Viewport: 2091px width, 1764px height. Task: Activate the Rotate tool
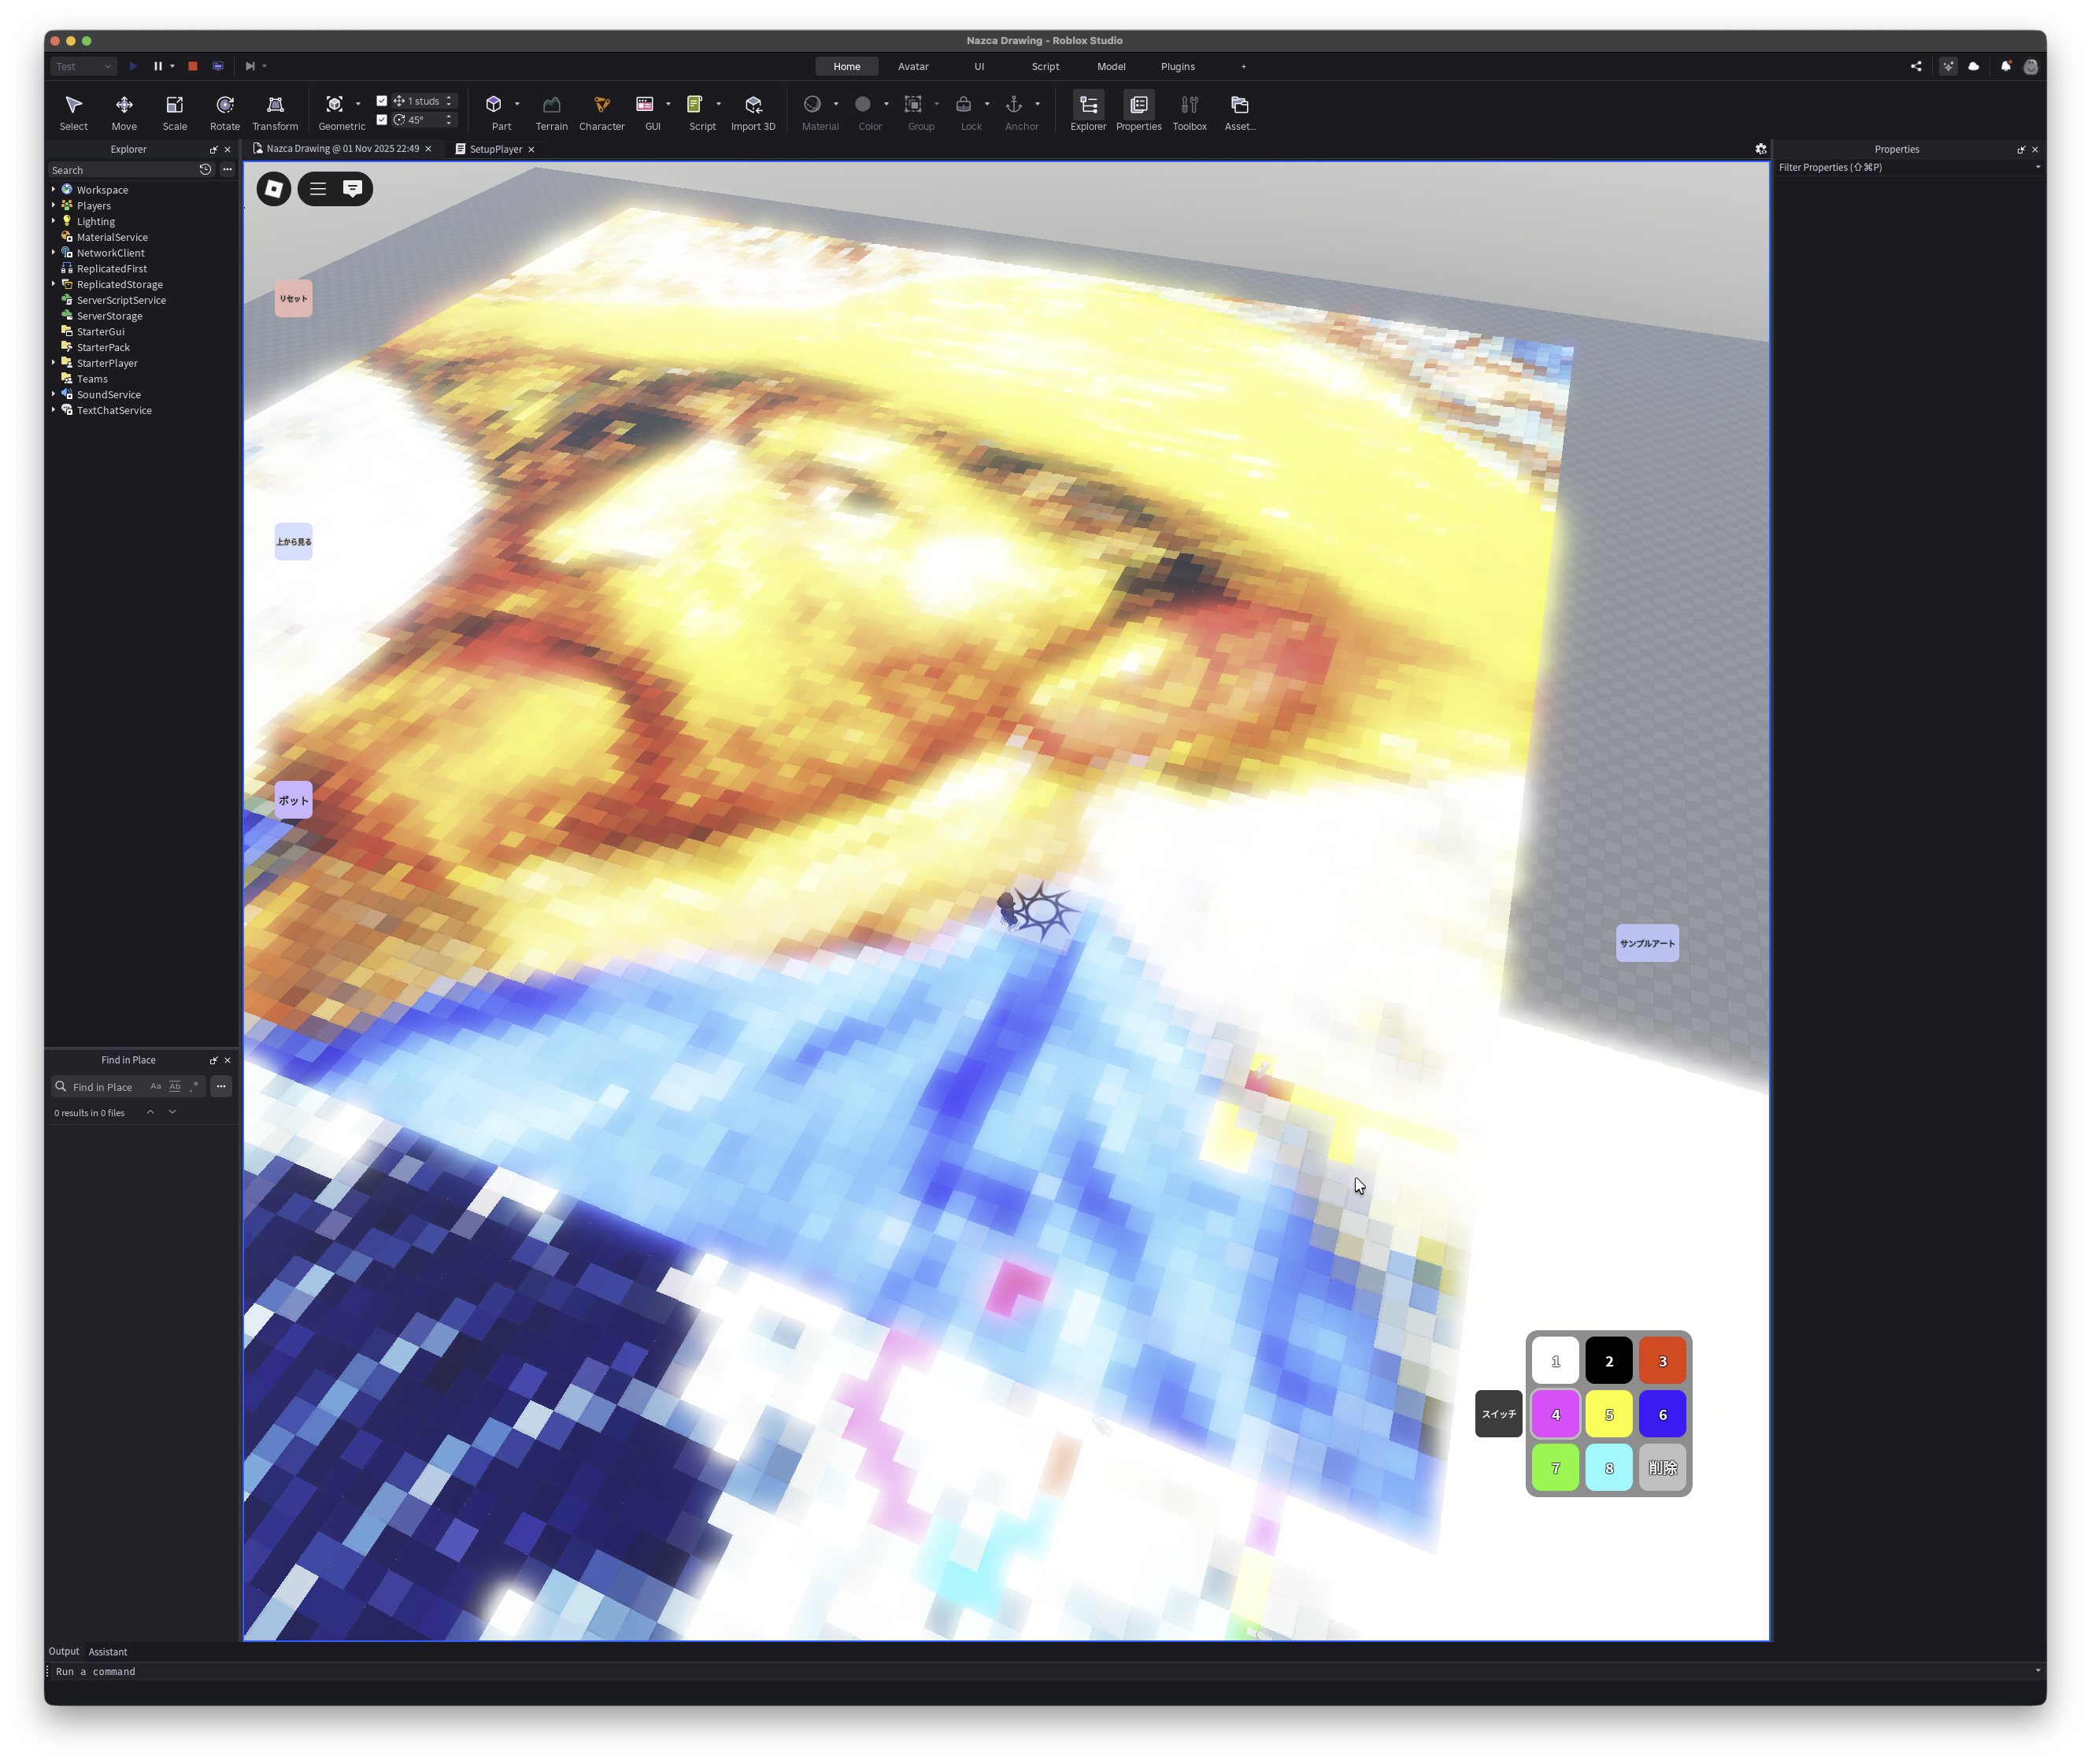(x=225, y=105)
